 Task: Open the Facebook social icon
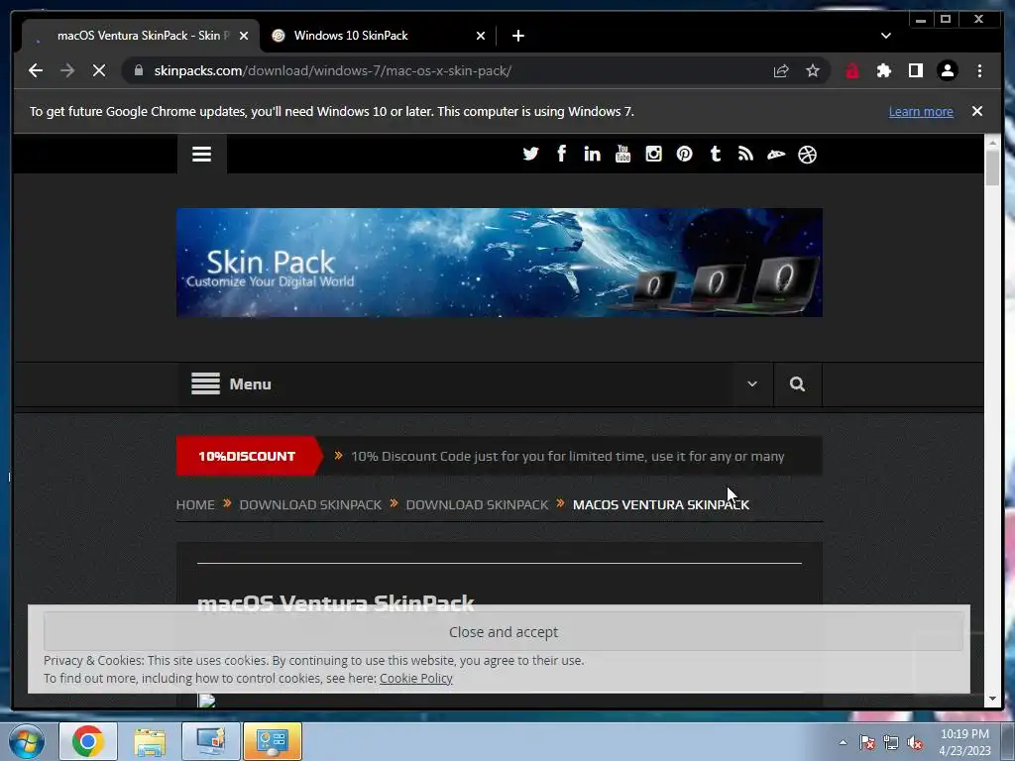click(561, 154)
